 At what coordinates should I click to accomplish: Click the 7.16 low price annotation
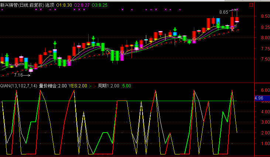pos(18,75)
